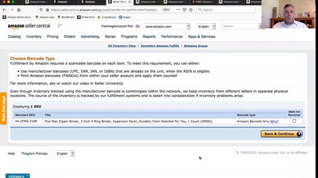
Task: Open the Program Policies footer link
Action: point(34,153)
